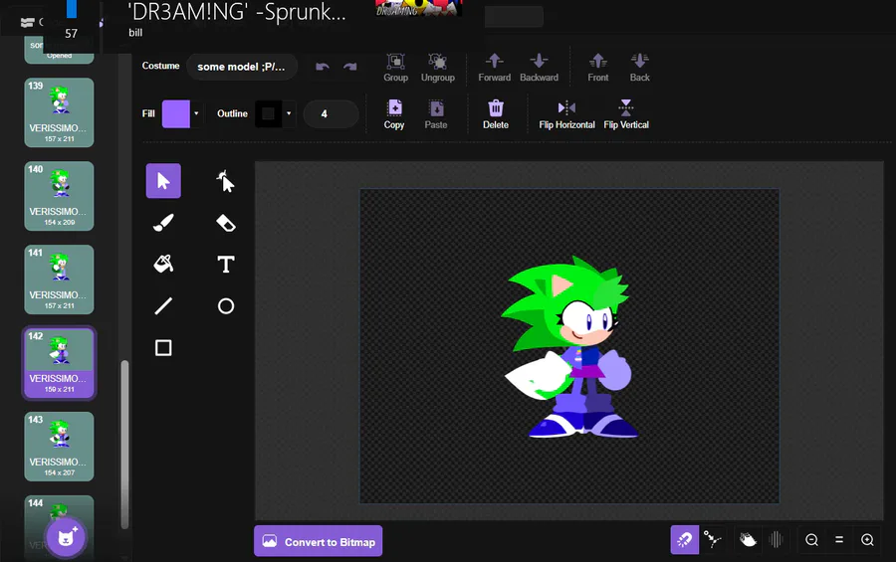
Task: Select the Rectangle tool
Action: [x=163, y=348]
